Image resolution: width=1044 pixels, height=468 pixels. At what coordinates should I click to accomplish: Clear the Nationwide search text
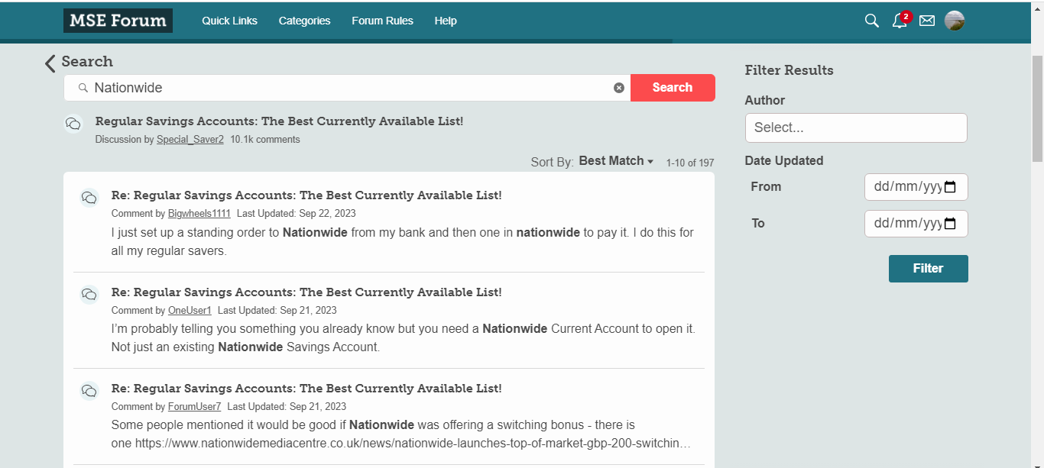pyautogui.click(x=619, y=88)
